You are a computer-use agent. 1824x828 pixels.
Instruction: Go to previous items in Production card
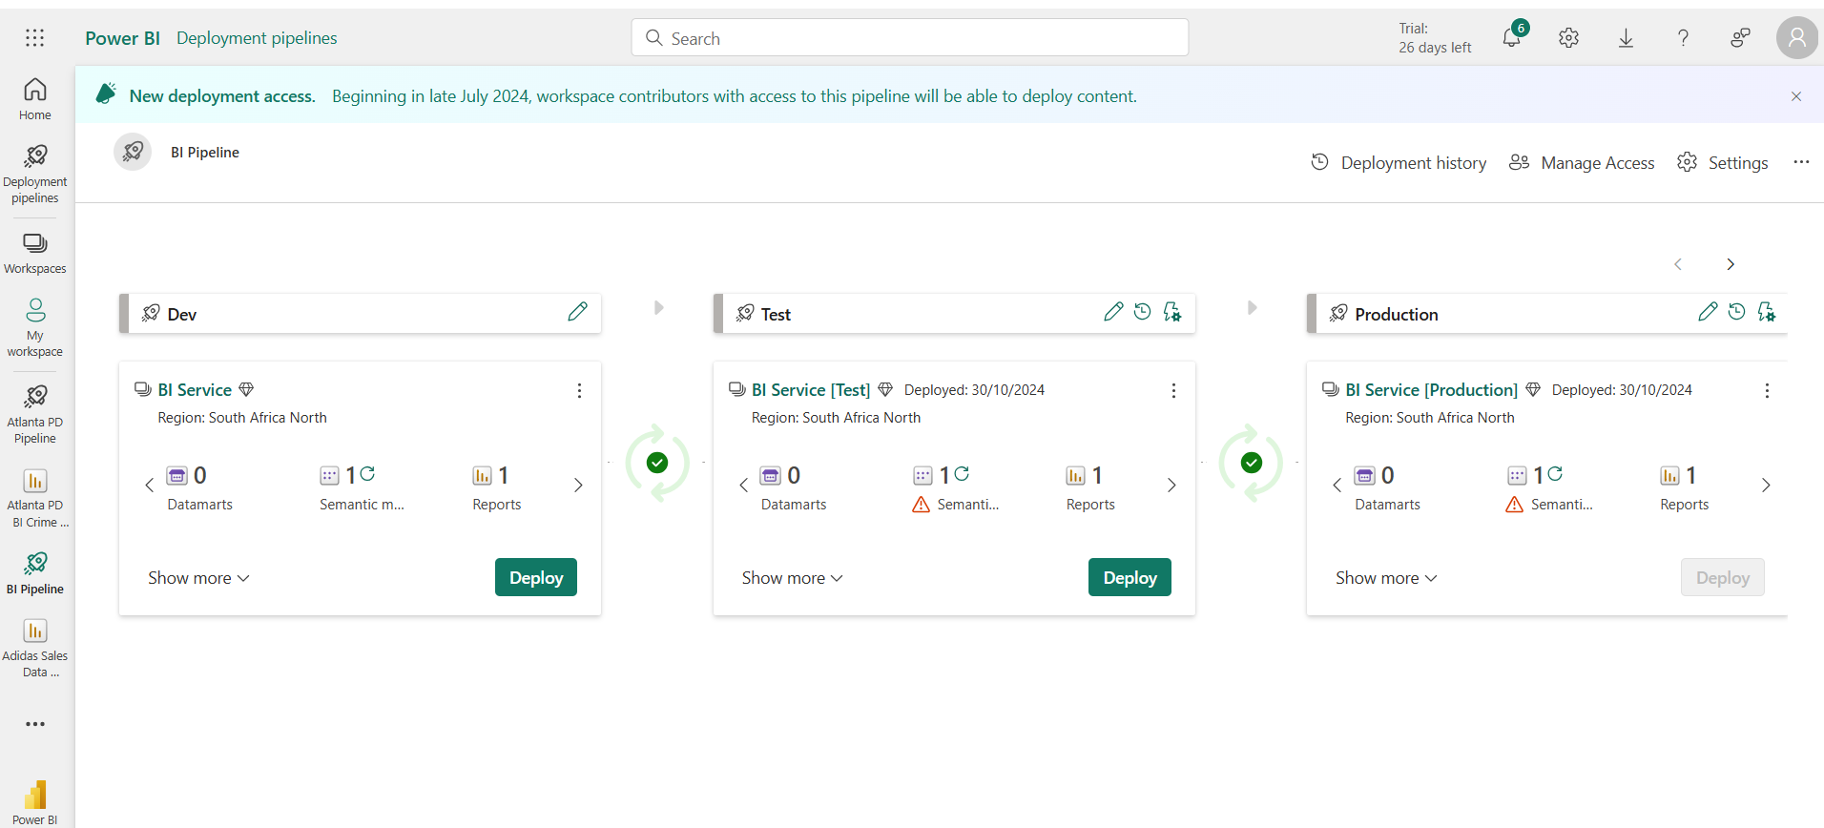[1337, 485]
